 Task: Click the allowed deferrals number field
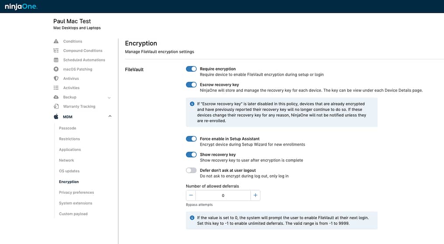tap(223, 195)
